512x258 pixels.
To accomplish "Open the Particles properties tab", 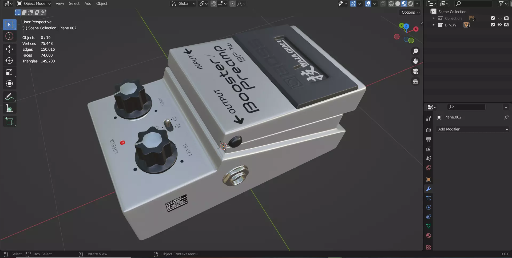I will click(x=428, y=198).
